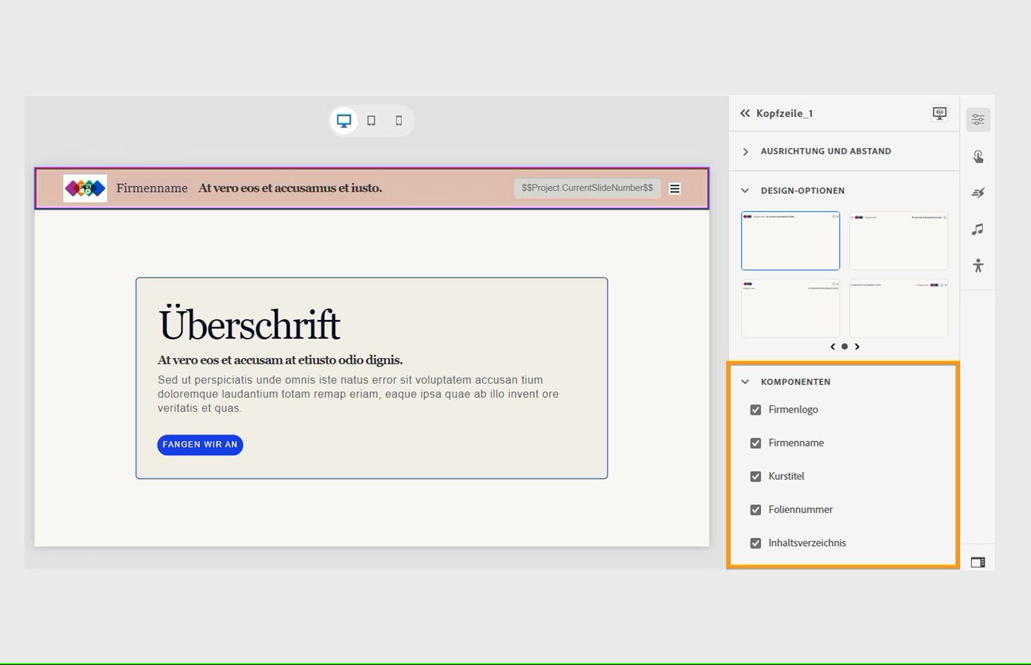Open the animations lightning panel
The height and width of the screenshot is (665, 1031).
pyautogui.click(x=978, y=192)
